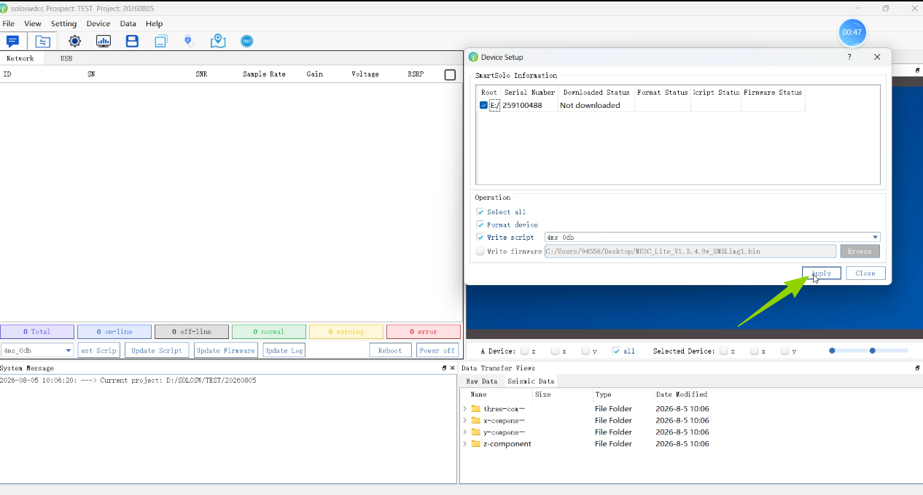Expand the z-component folder tree row
Screen dimensions: 923x495
pyautogui.click(x=465, y=444)
